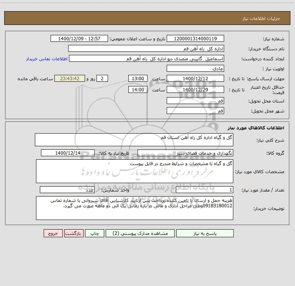Click the delivery province field قم
This screenshot has height=286, width=295.
tap(195, 101)
